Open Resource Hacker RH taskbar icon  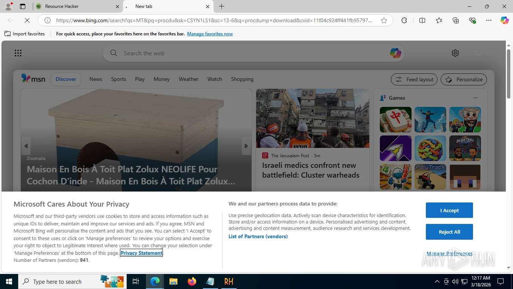tap(229, 281)
